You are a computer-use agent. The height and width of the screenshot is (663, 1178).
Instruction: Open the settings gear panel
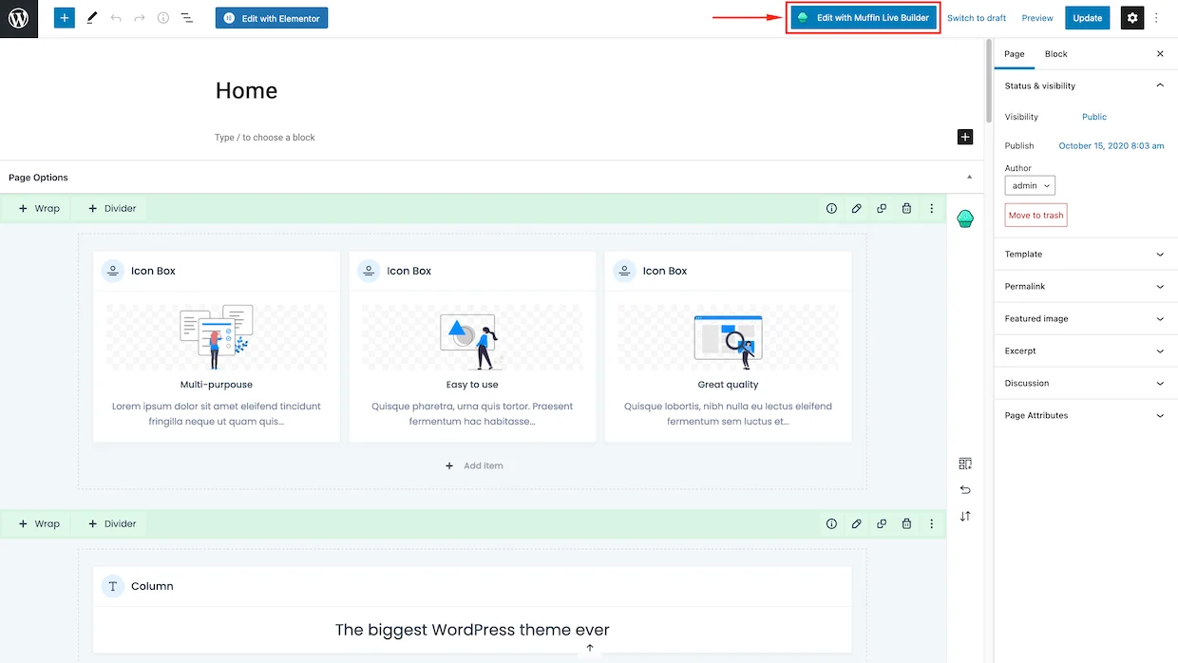(x=1132, y=18)
